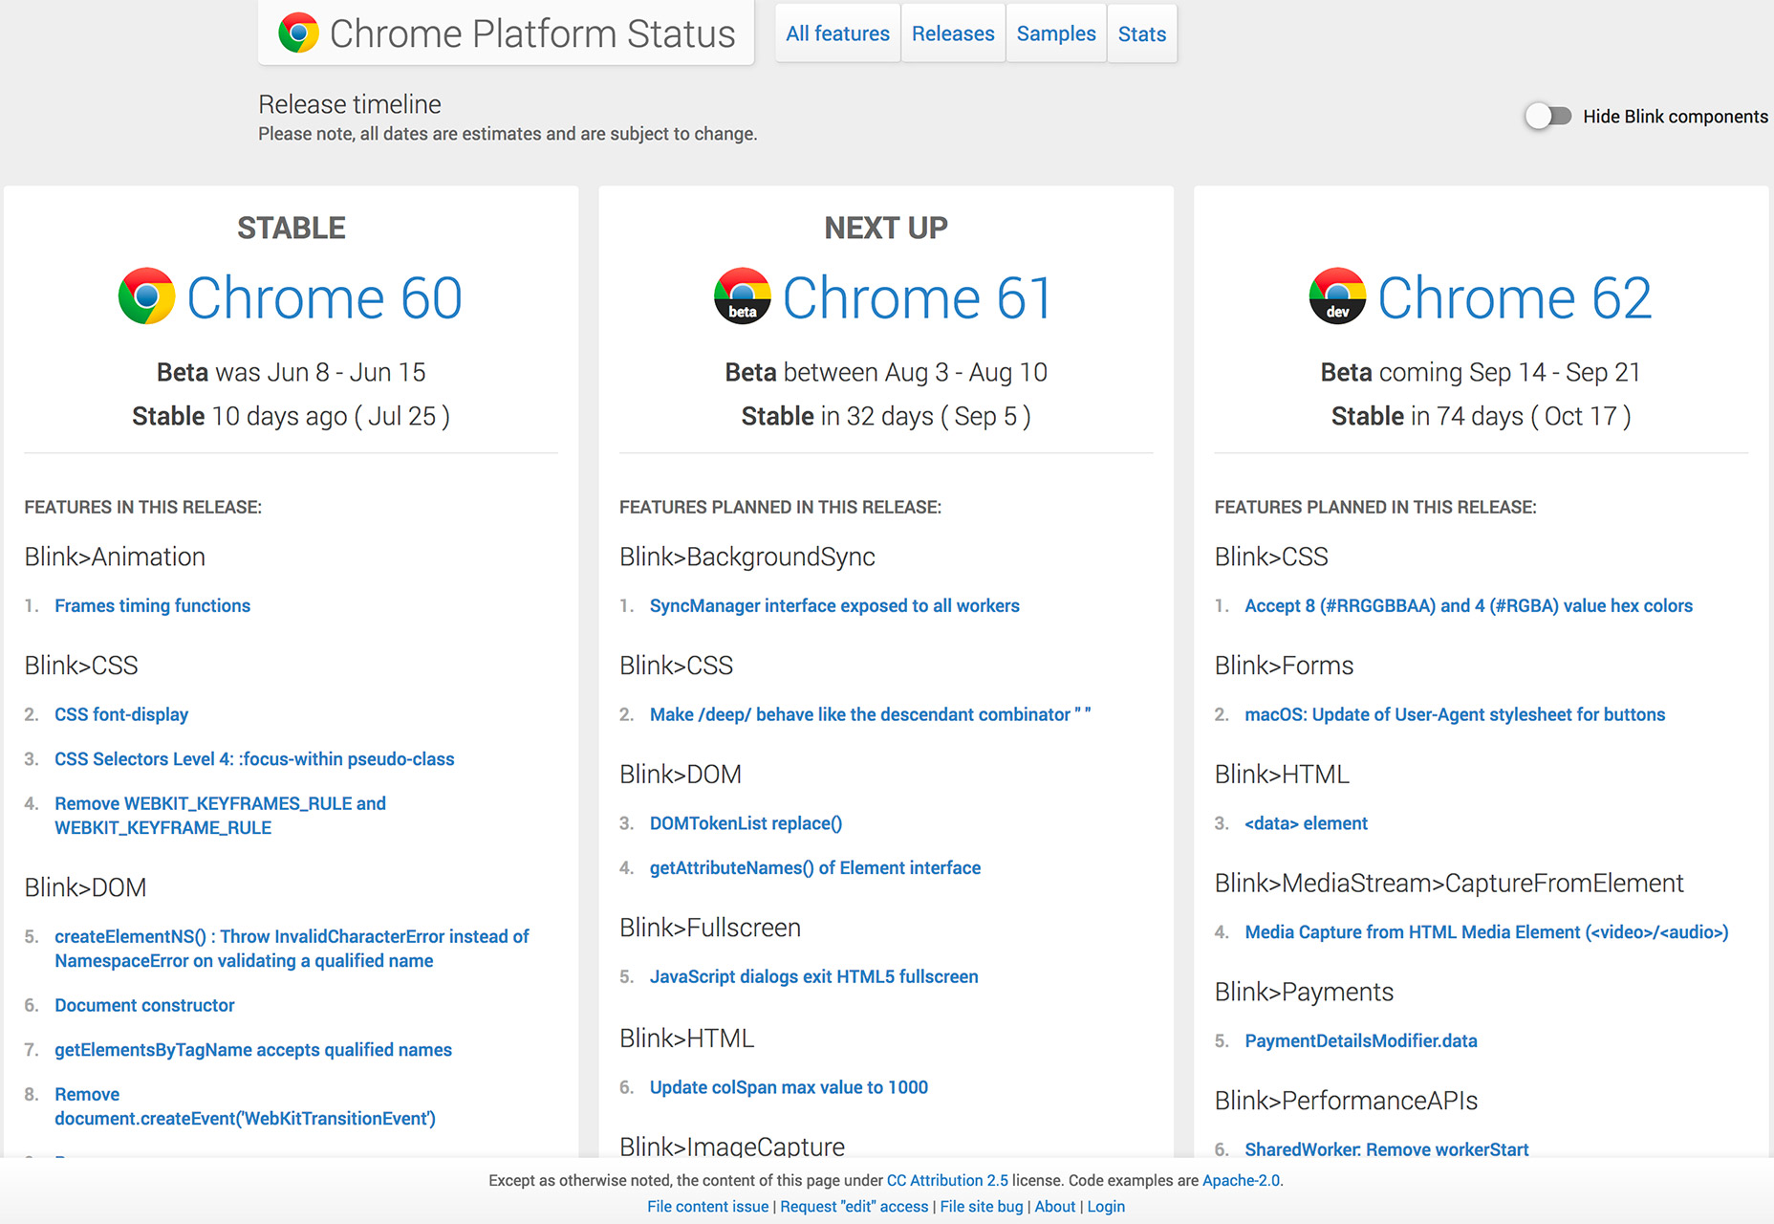Image resolution: width=1774 pixels, height=1224 pixels.
Task: Click the File site bug footer link
Action: click(x=982, y=1207)
